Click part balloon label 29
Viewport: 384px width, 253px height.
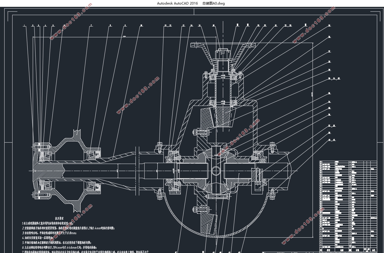tap(329, 70)
